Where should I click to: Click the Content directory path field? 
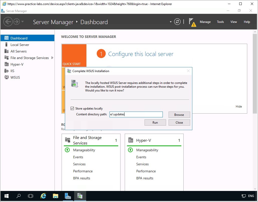(x=136, y=115)
